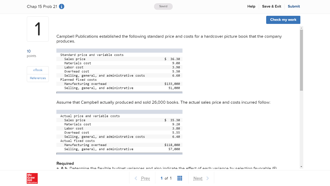Click the info icon beside Chap 15 Prob 21

pos(62,6)
